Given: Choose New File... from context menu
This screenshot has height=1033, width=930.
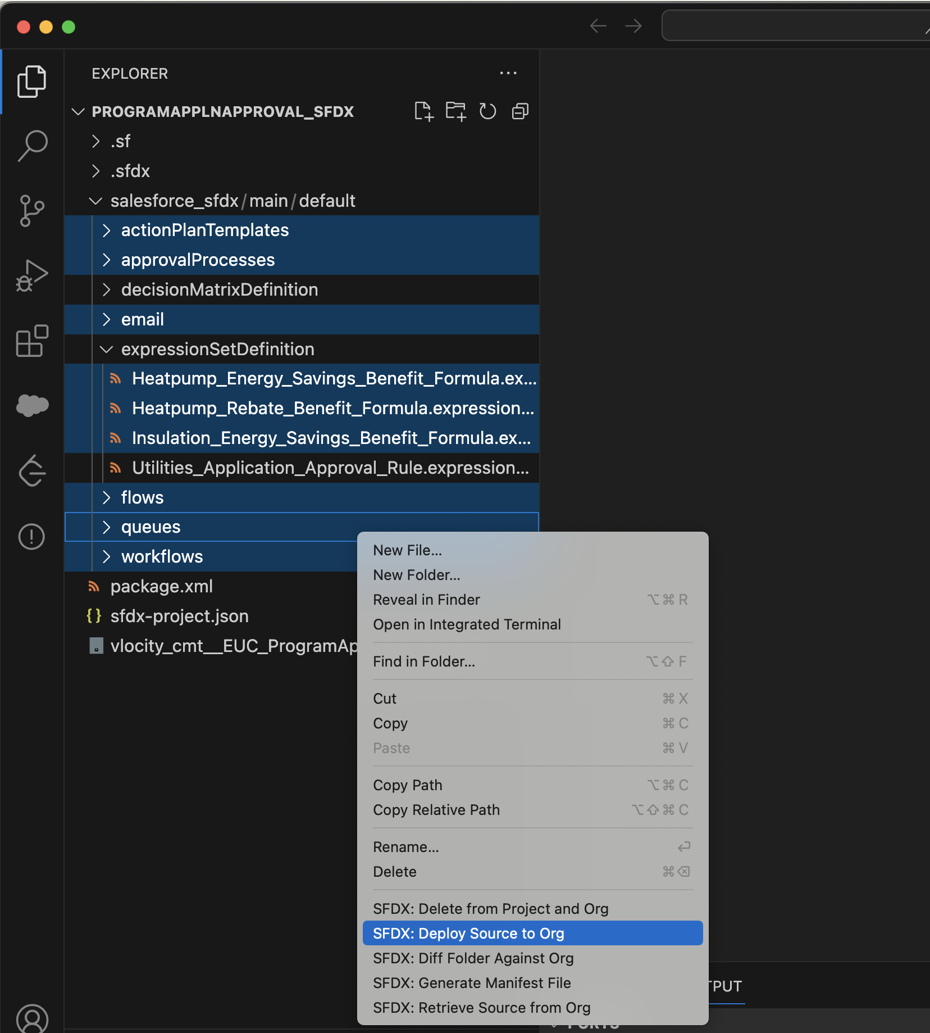Looking at the screenshot, I should point(532,550).
